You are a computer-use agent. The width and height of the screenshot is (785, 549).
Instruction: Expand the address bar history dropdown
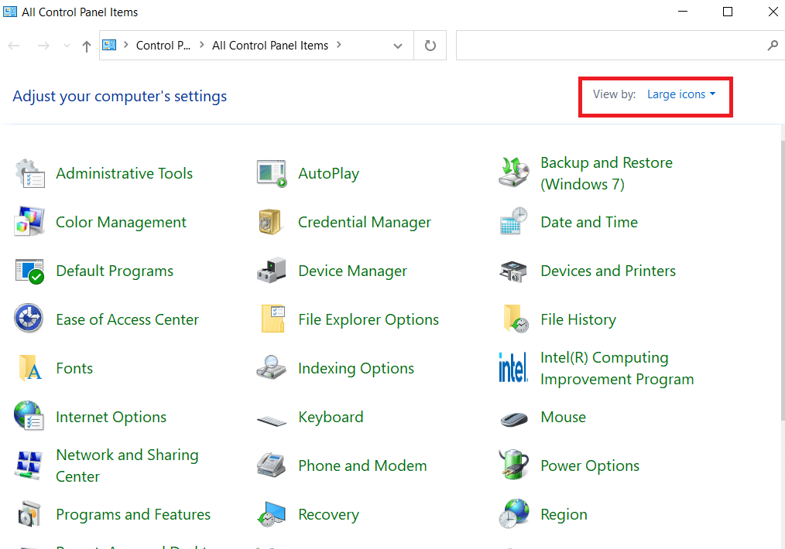pyautogui.click(x=398, y=46)
